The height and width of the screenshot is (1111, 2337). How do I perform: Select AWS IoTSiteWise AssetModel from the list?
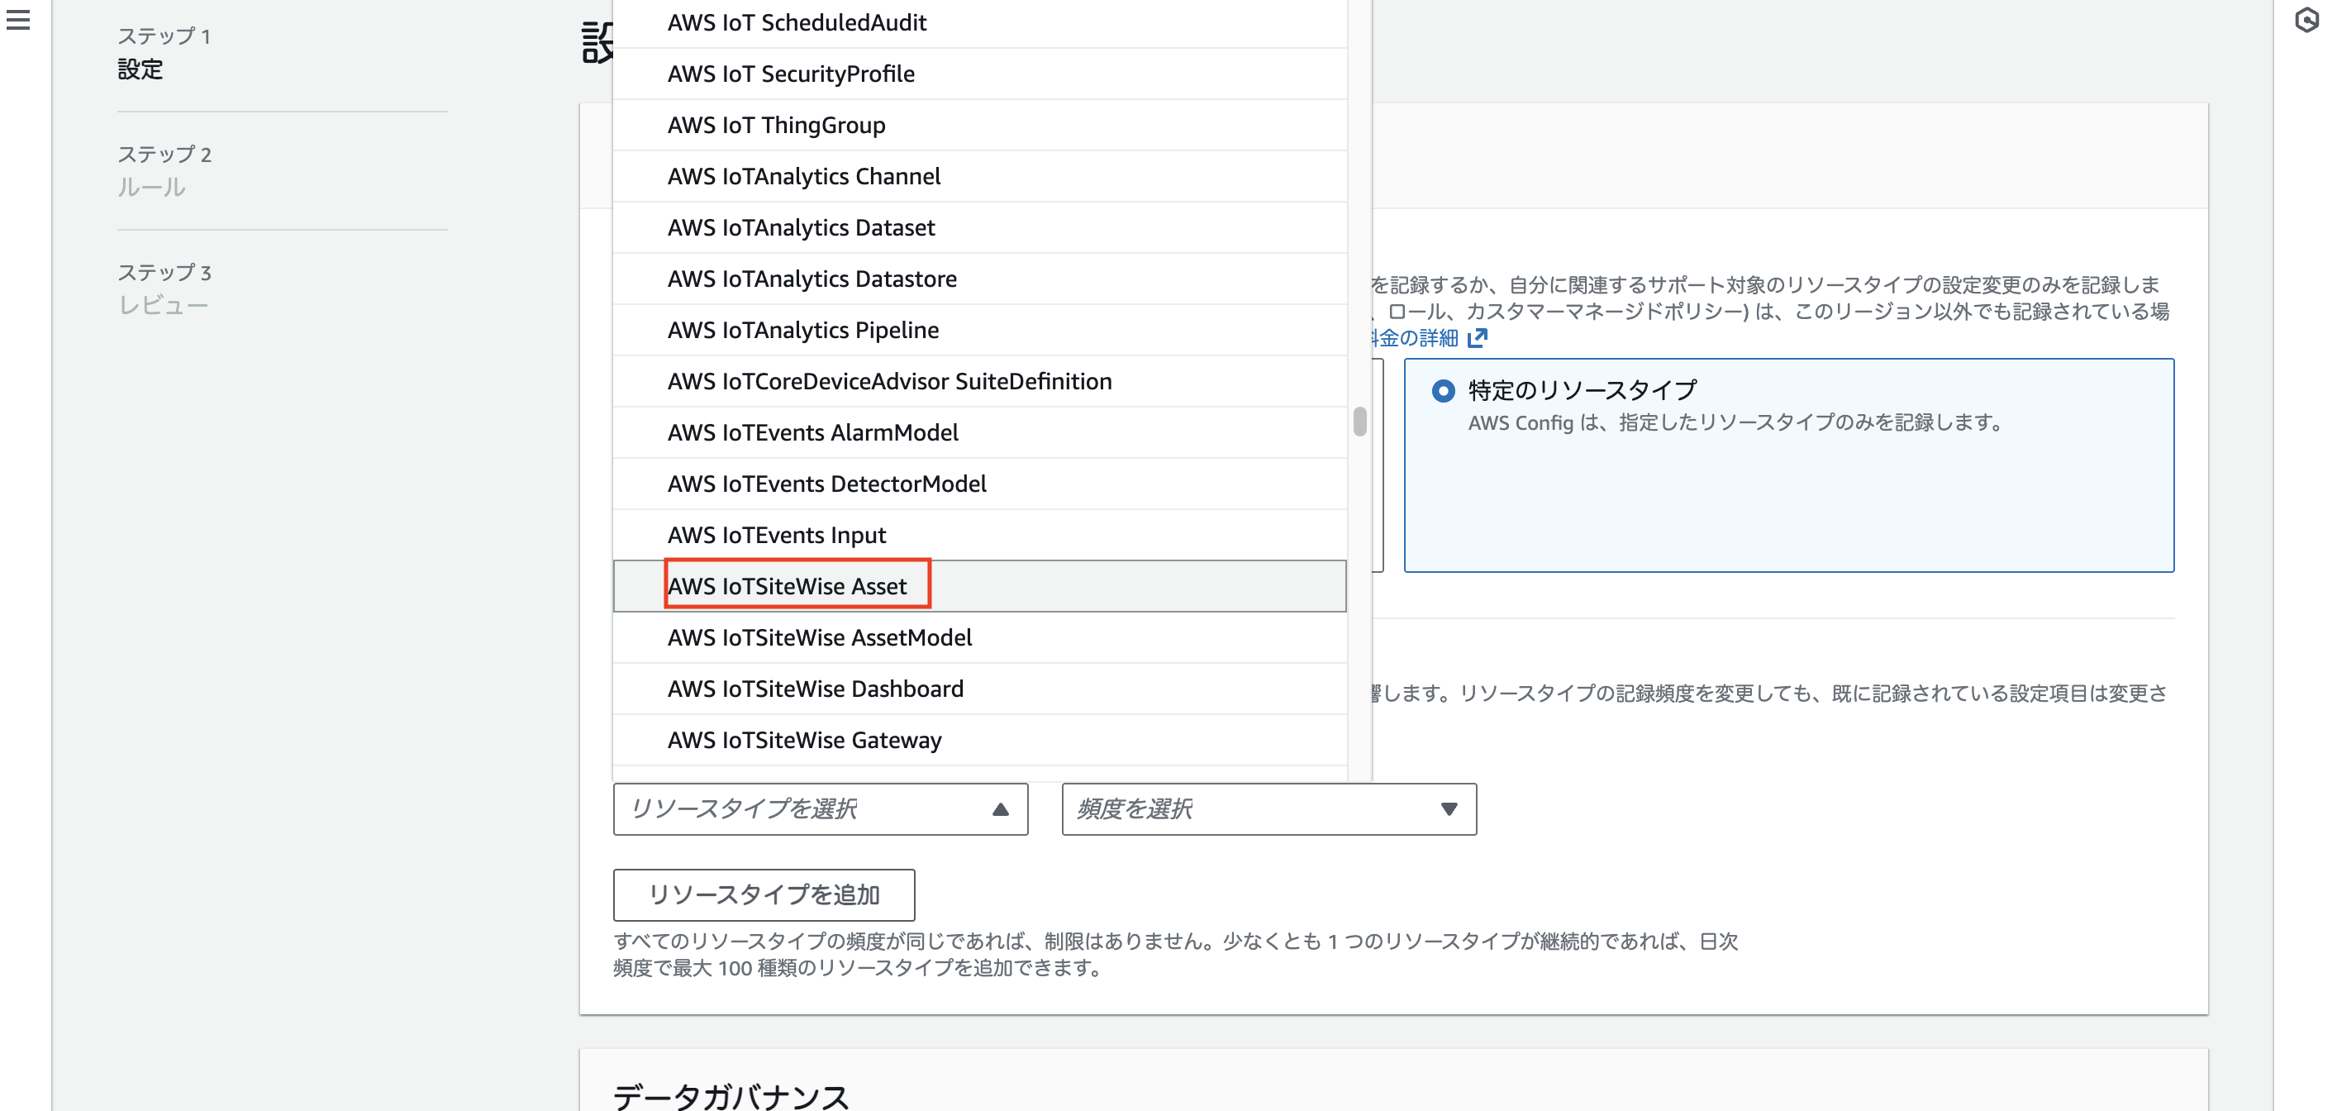(818, 637)
